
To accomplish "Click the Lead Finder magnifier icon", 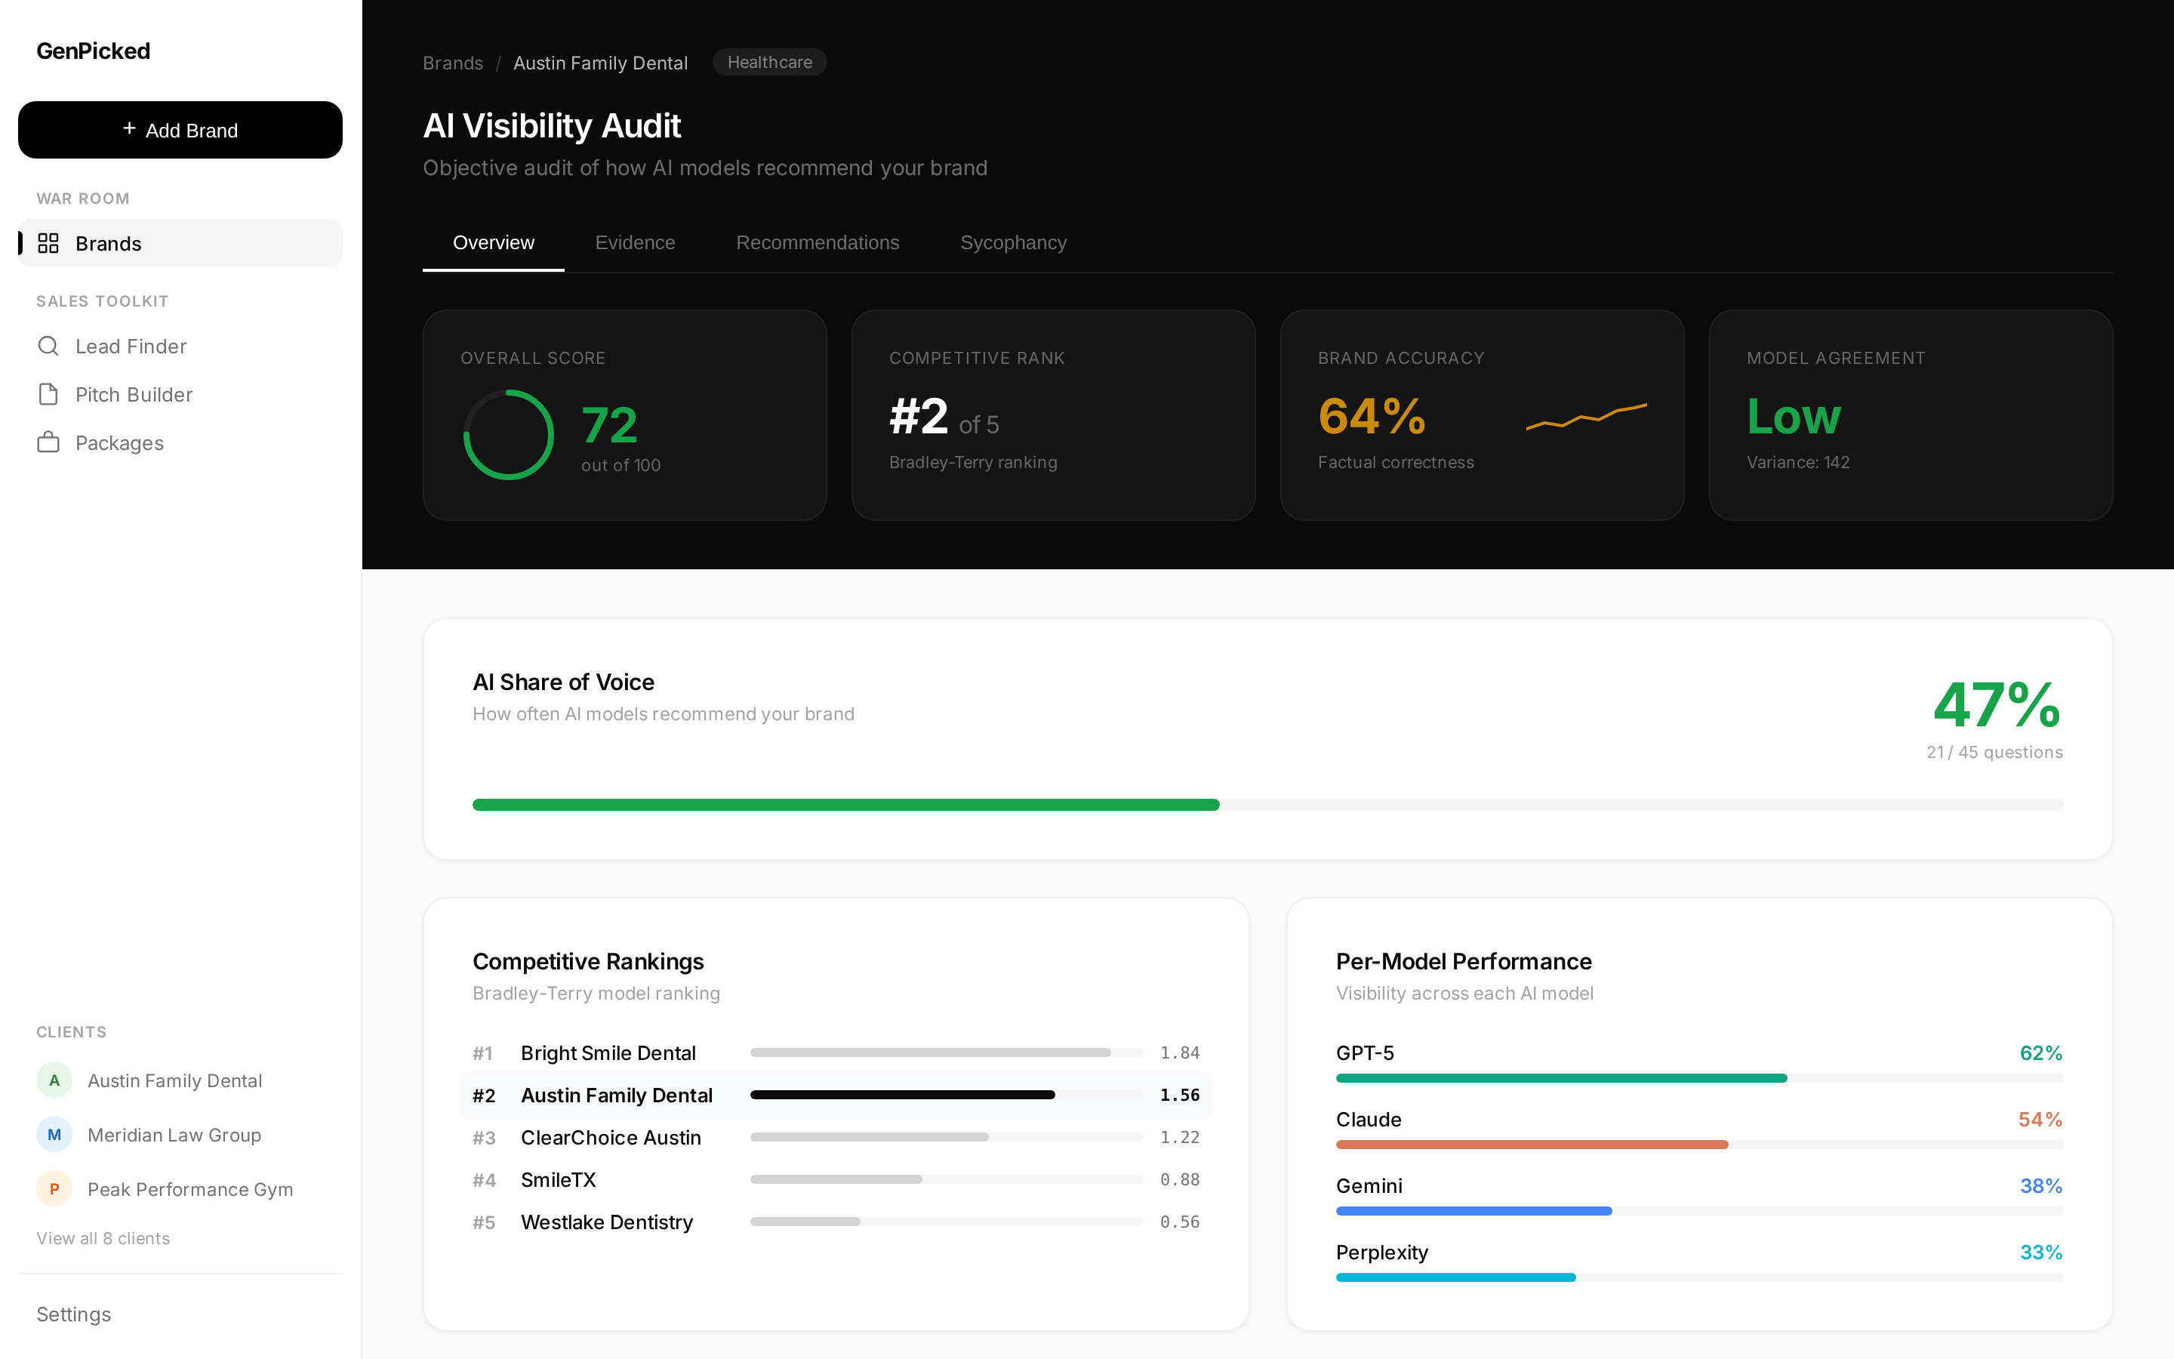I will (48, 346).
